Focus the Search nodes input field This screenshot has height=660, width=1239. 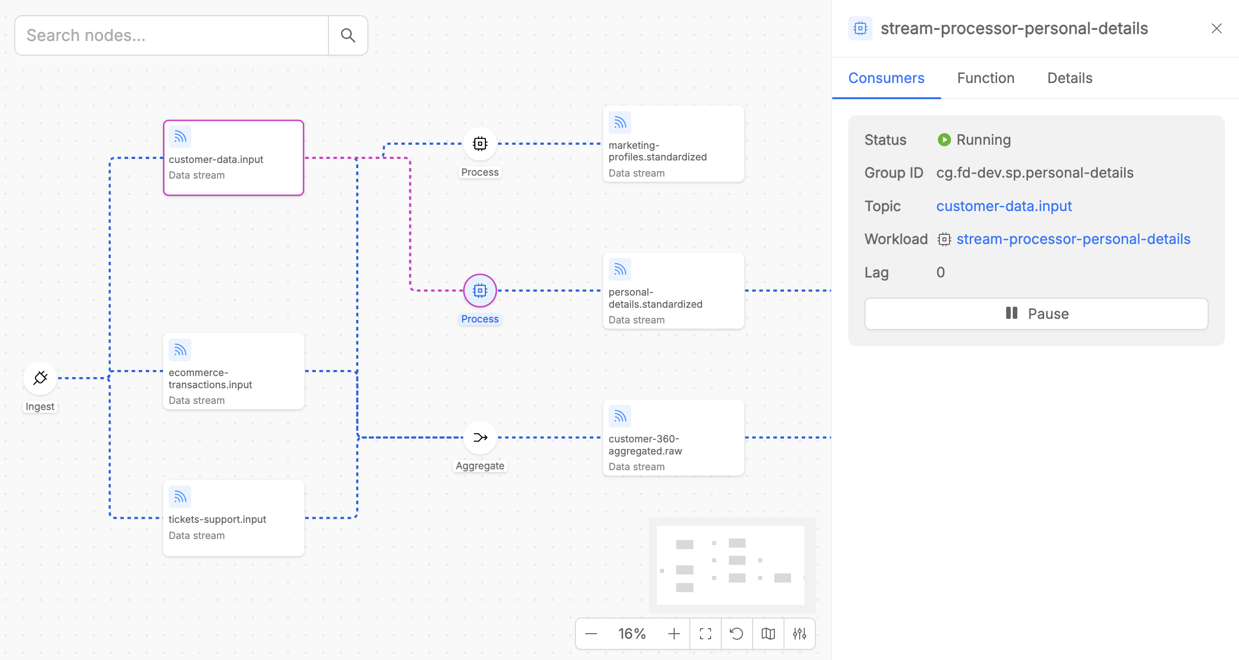point(172,35)
